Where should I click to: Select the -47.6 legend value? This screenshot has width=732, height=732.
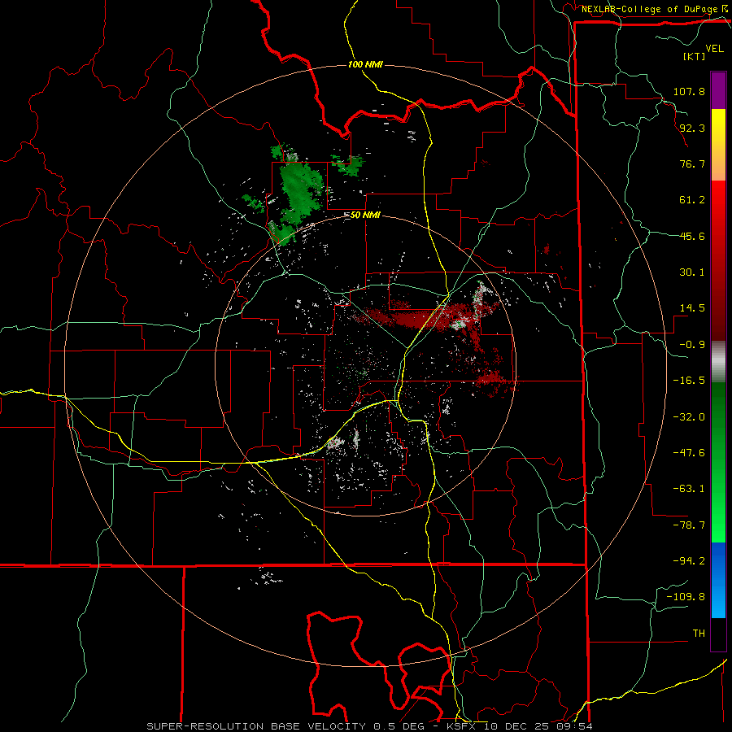pos(689,453)
